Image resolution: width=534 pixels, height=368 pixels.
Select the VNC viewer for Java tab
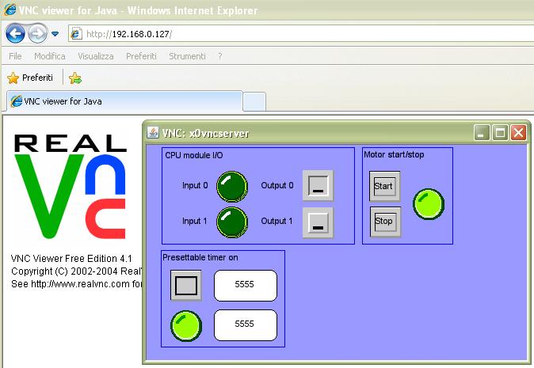[x=124, y=101]
